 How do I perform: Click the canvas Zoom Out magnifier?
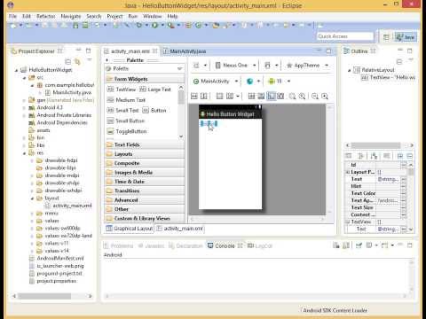315,96
